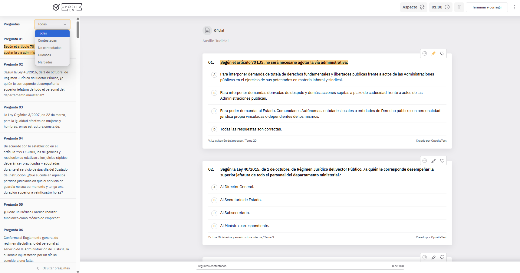This screenshot has height=273, width=520.
Task: Favorite question 02 with the heart icon
Action: pos(442,161)
